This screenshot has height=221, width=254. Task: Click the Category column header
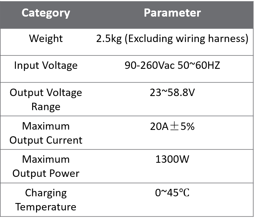(x=46, y=13)
